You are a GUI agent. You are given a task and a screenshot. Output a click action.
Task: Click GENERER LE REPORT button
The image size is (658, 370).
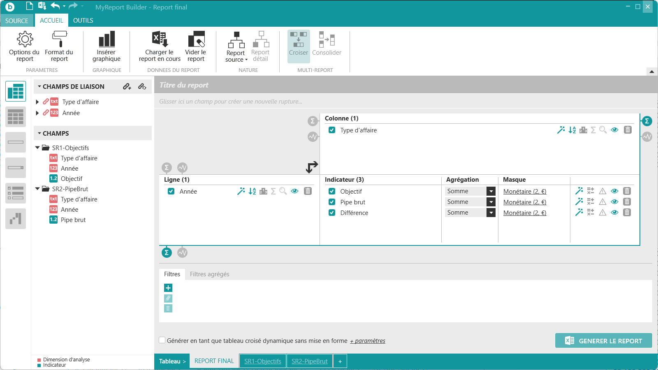tap(603, 341)
